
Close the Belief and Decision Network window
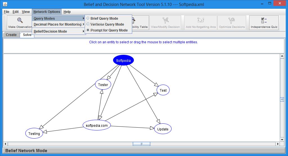click(x=280, y=3)
